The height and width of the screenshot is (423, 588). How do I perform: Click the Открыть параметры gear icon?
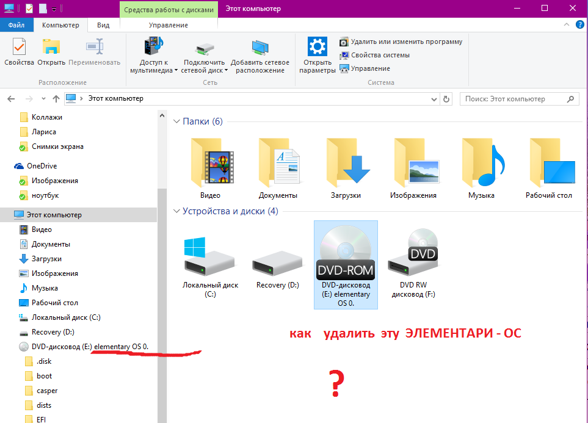318,46
